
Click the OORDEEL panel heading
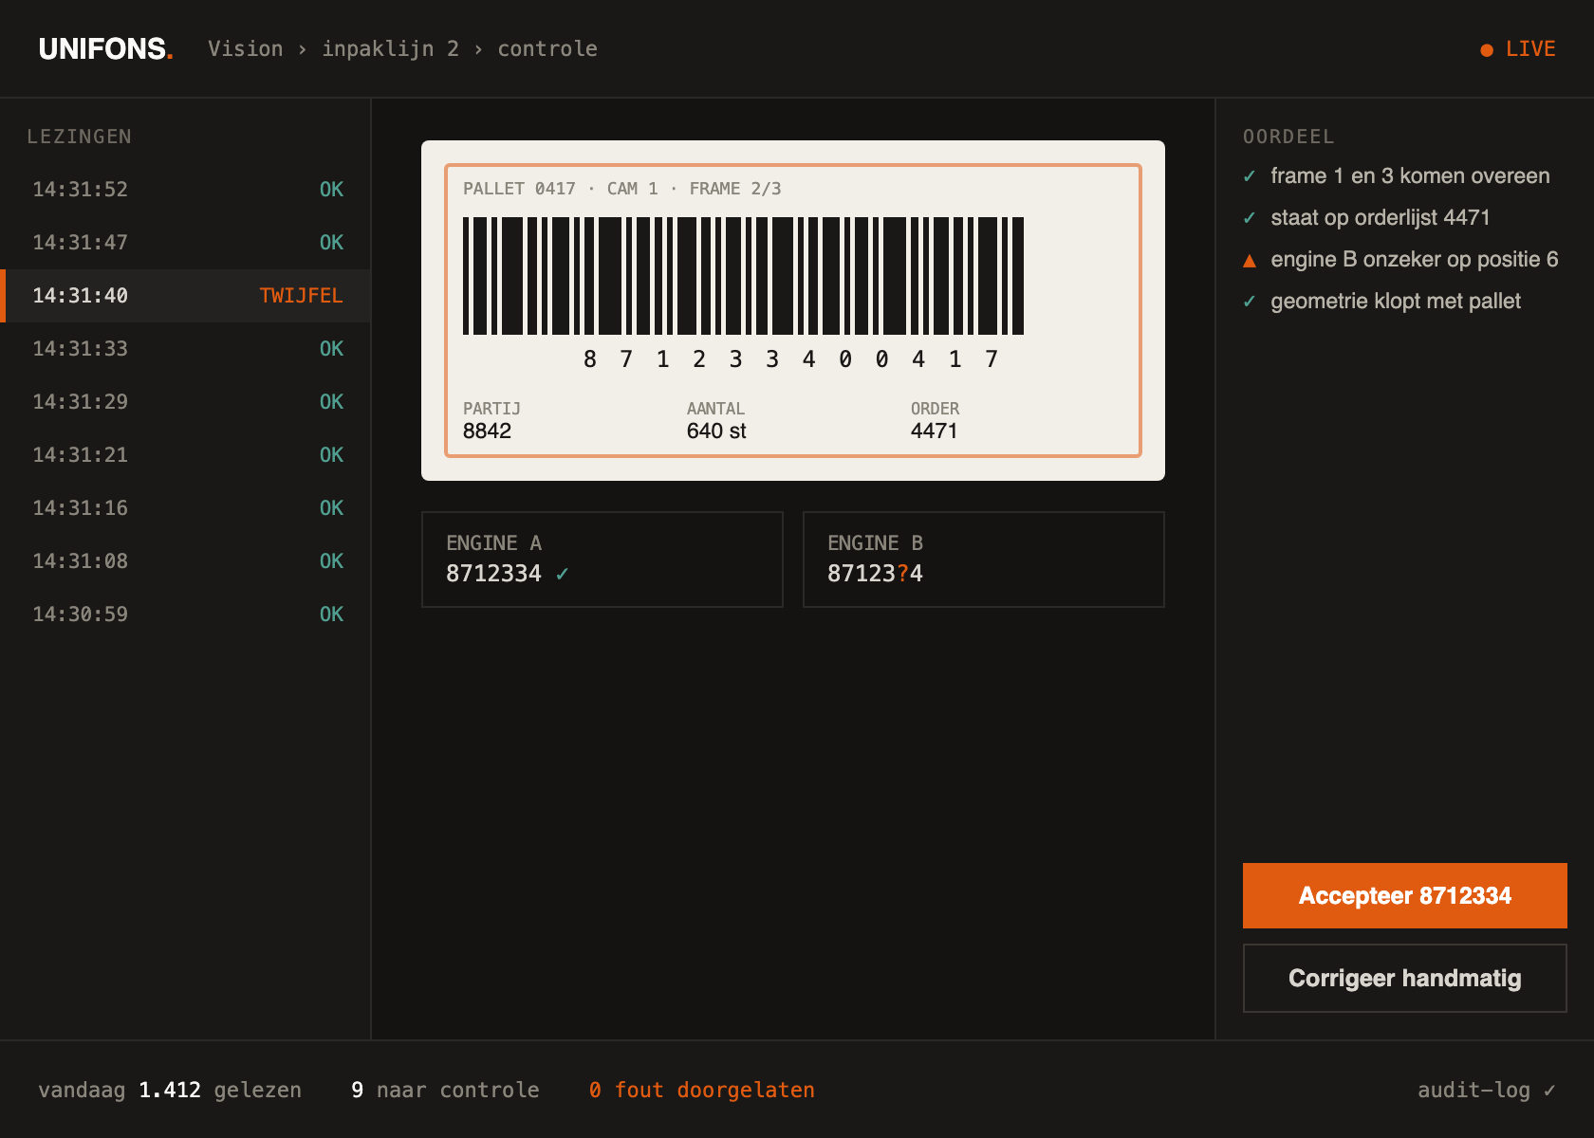click(x=1288, y=137)
